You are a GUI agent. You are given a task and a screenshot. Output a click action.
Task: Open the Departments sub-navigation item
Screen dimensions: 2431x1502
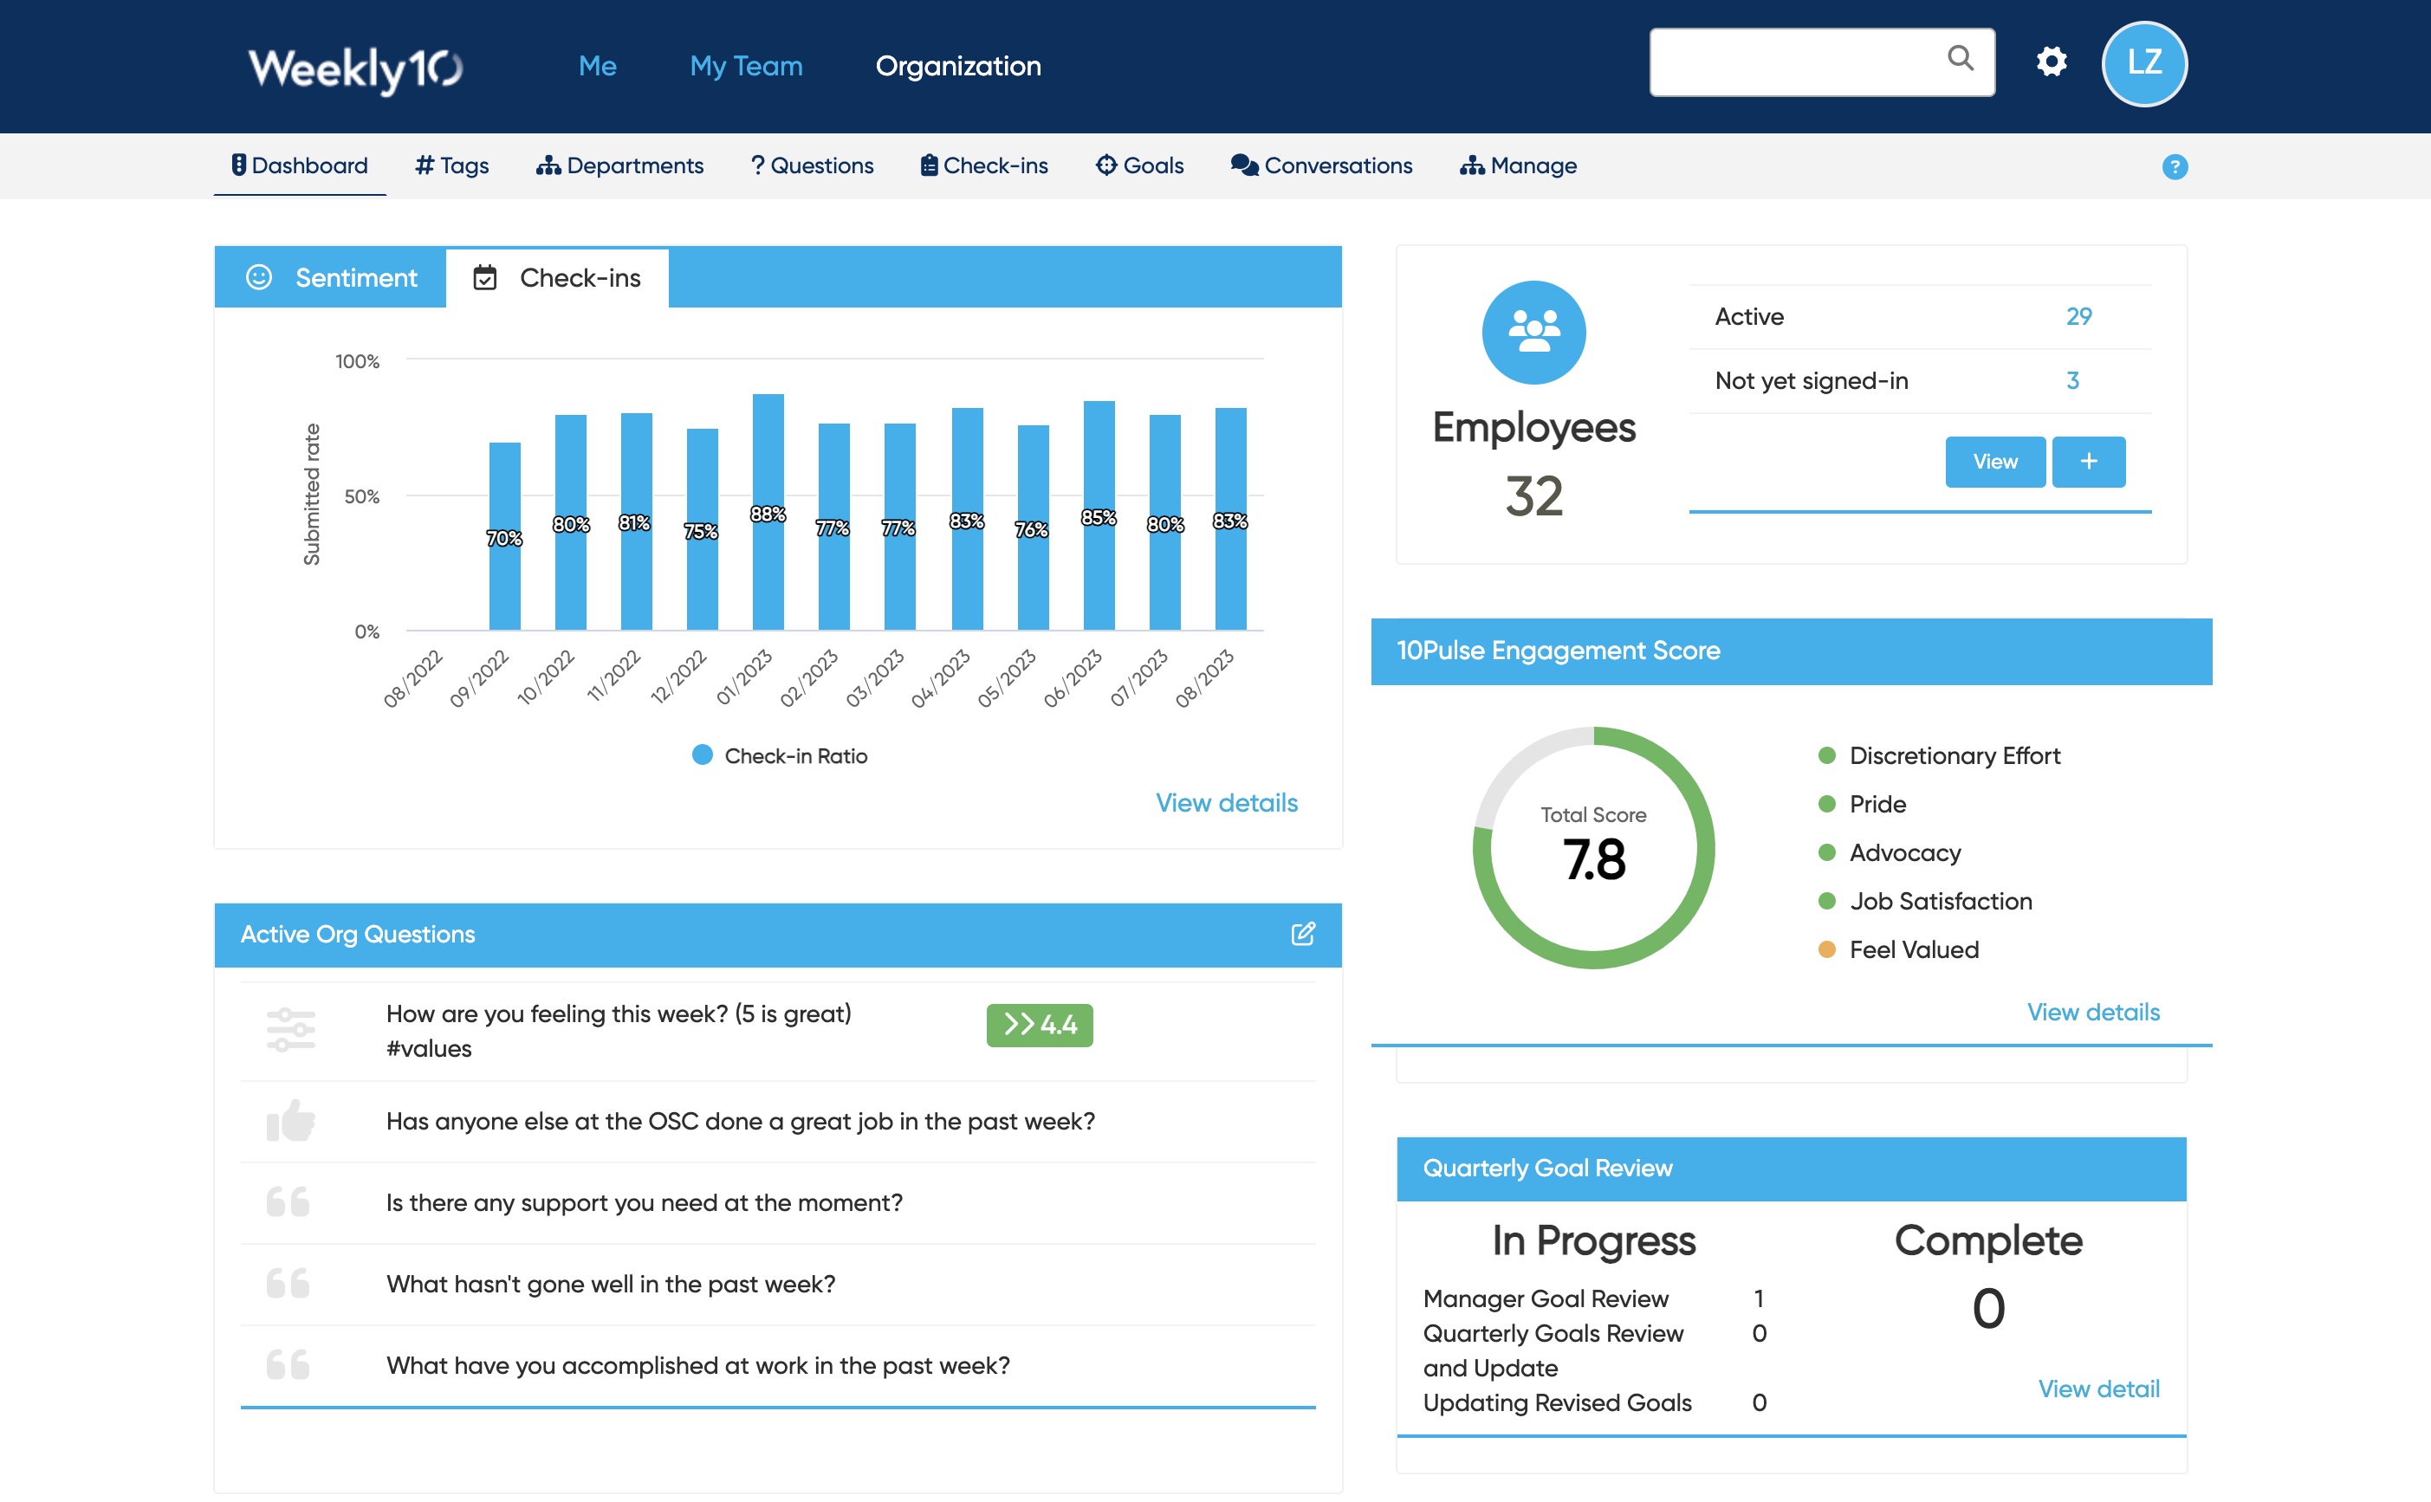(620, 166)
